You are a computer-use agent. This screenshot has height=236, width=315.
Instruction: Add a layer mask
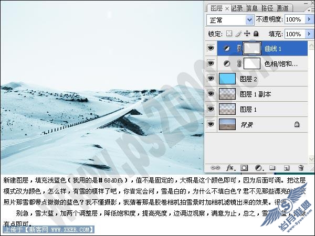244,168
